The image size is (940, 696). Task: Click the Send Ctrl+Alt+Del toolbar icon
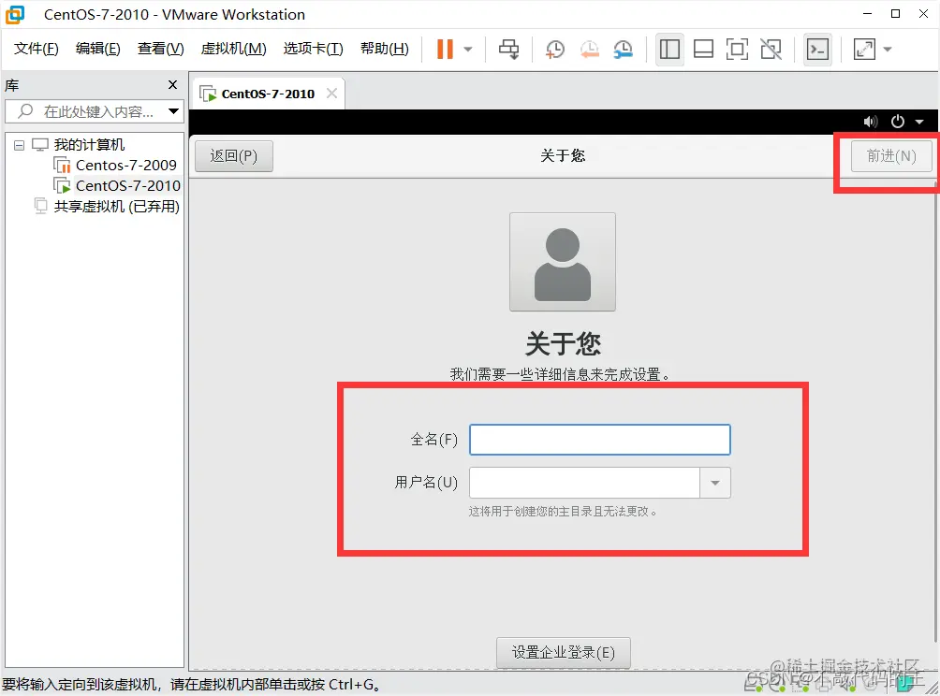(x=509, y=50)
